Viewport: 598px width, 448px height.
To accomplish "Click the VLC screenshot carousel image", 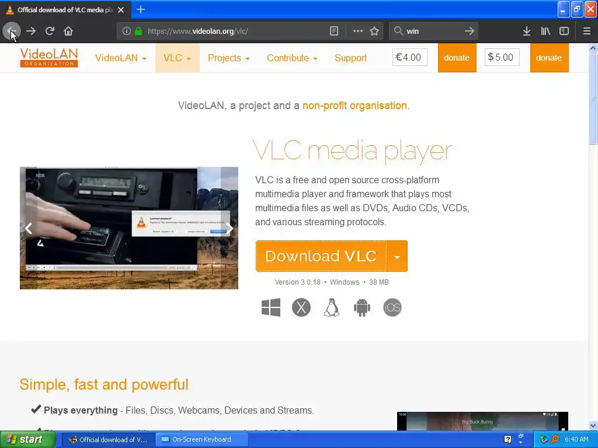I will pos(129,228).
